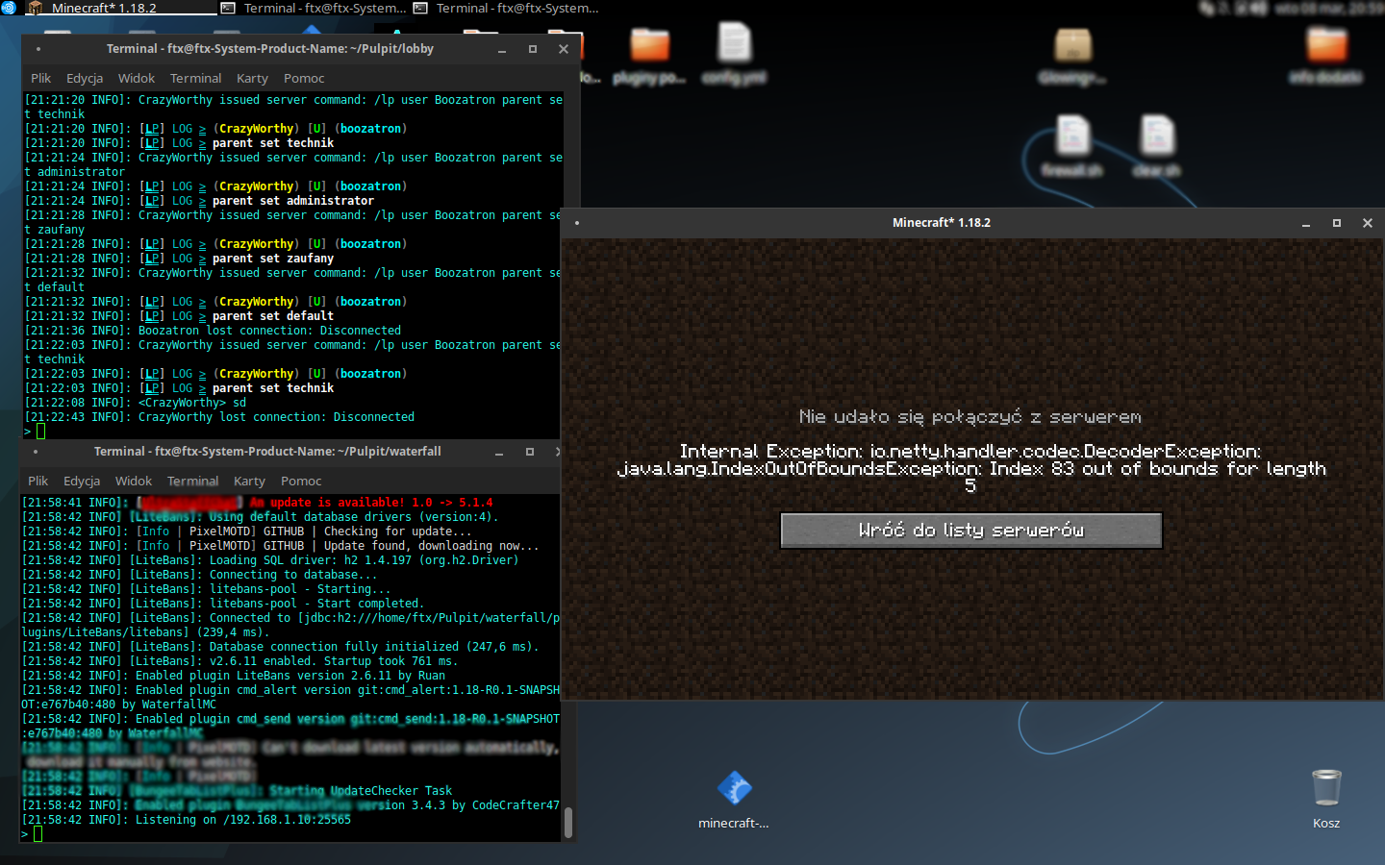The width and height of the screenshot is (1385, 865).
Task: Select the 'info dodatki' folder icon
Action: pos(1326,45)
